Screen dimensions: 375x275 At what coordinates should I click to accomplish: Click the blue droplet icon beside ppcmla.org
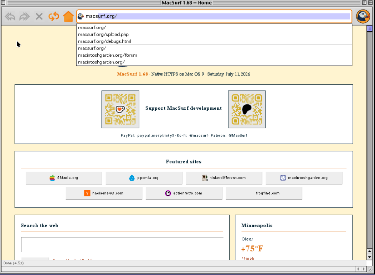point(132,178)
